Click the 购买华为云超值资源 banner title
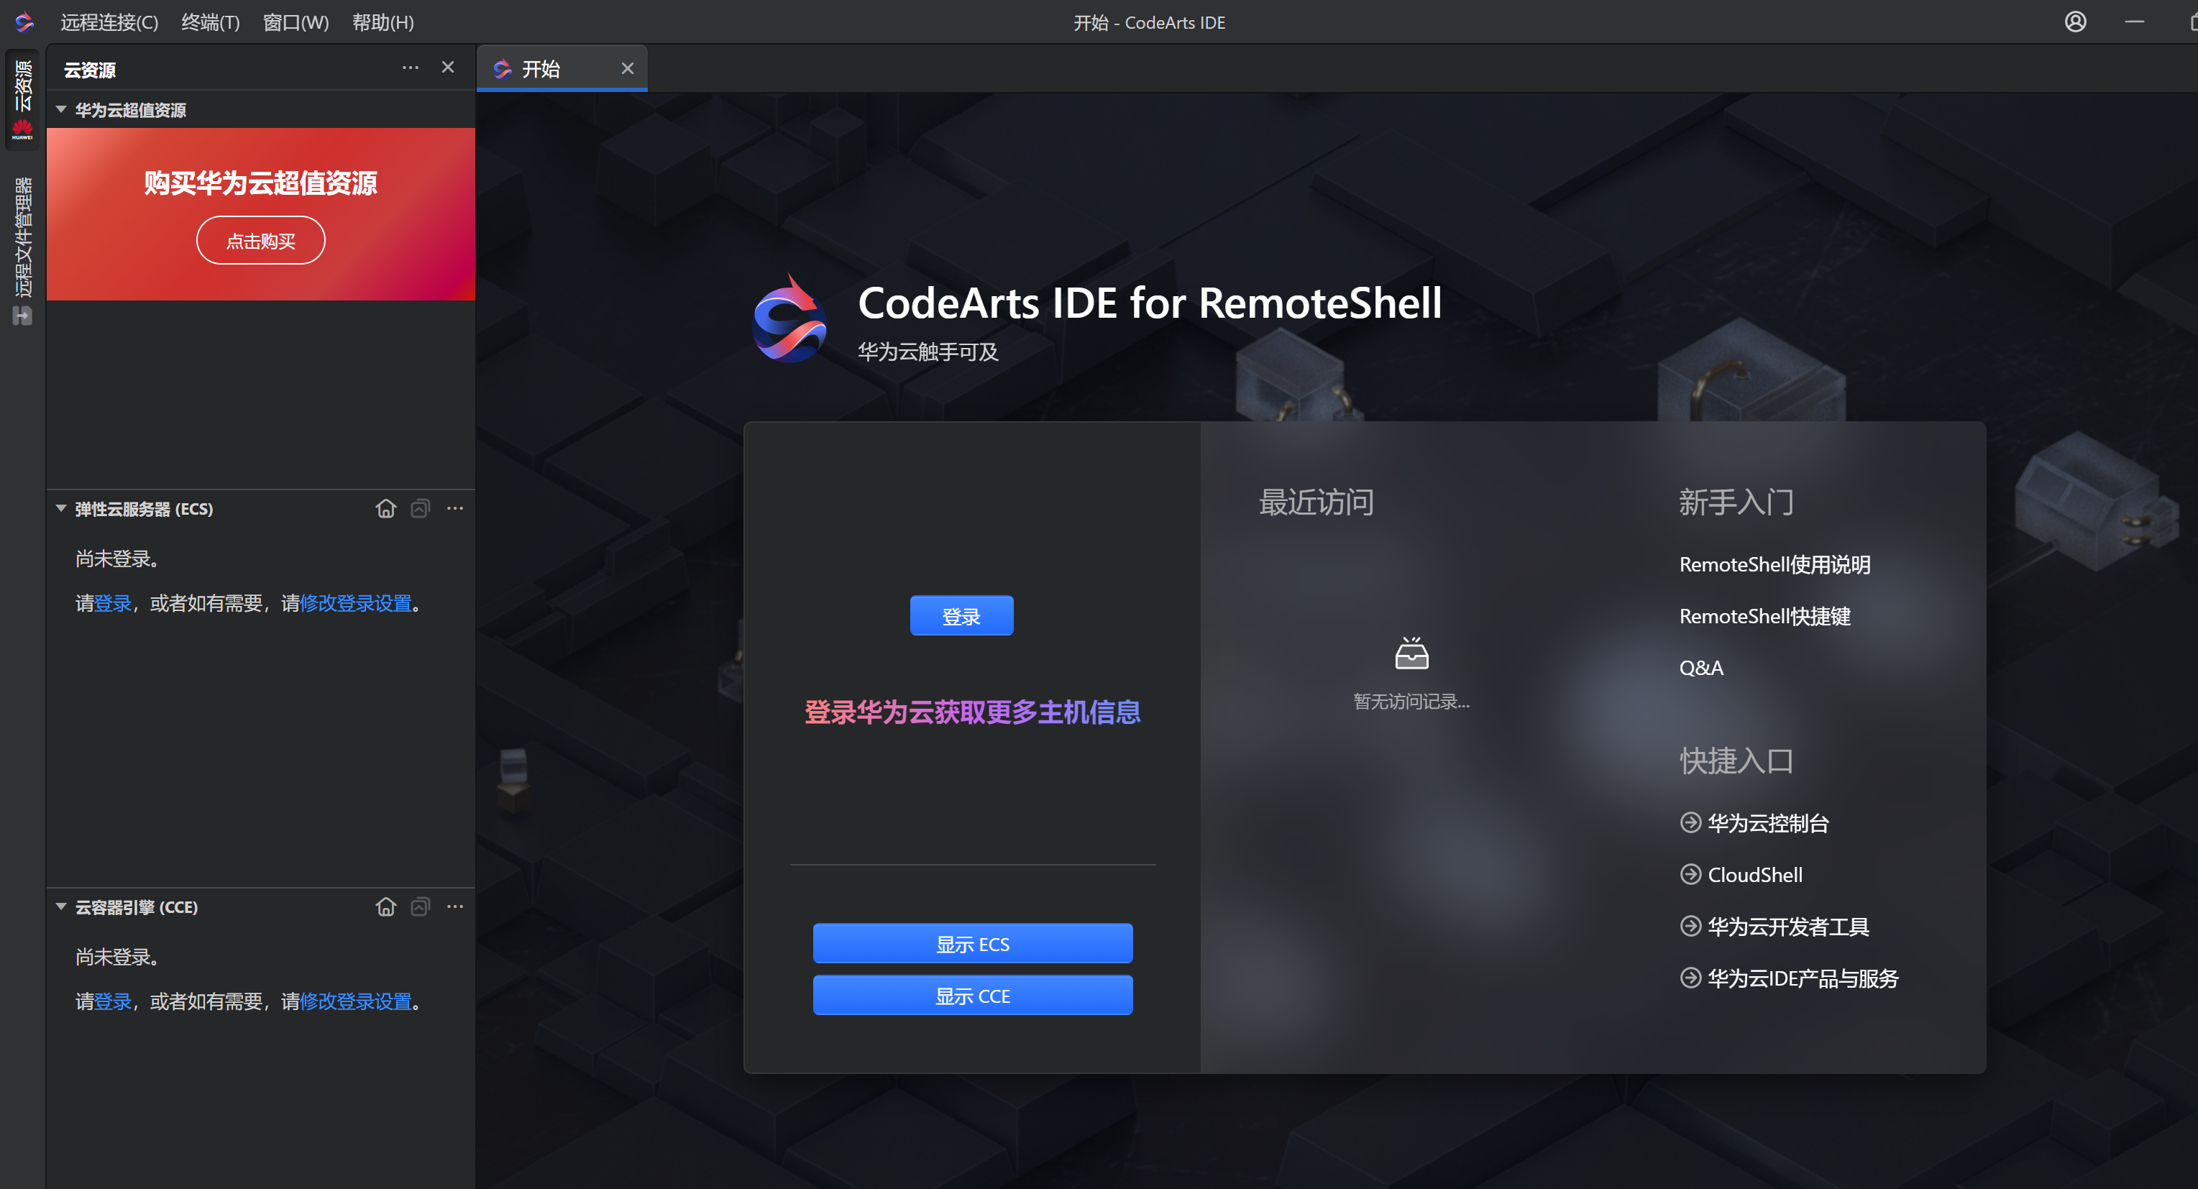The width and height of the screenshot is (2198, 1189). [260, 183]
